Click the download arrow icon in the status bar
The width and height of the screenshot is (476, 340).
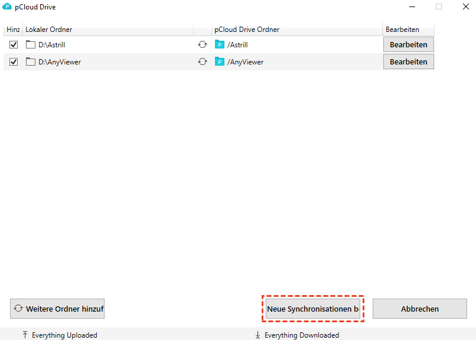pyautogui.click(x=257, y=335)
